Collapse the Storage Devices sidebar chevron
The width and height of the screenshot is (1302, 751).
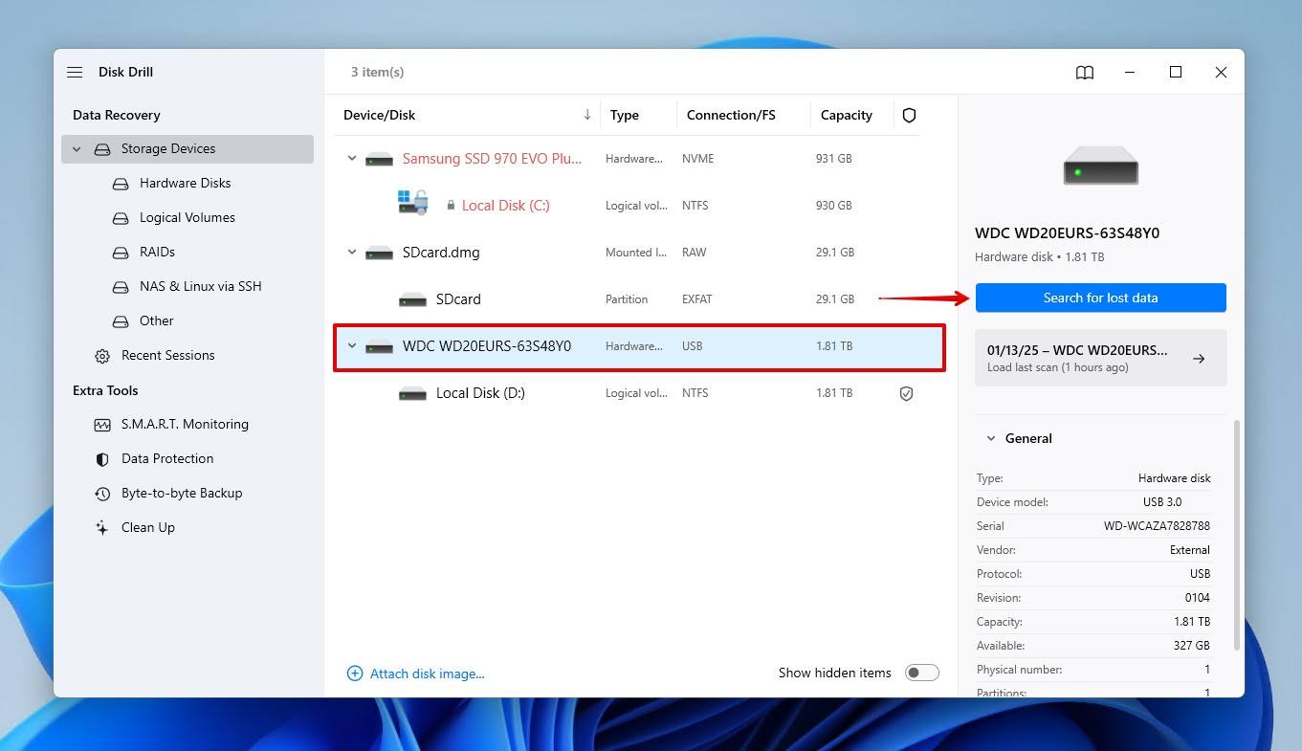click(x=77, y=149)
